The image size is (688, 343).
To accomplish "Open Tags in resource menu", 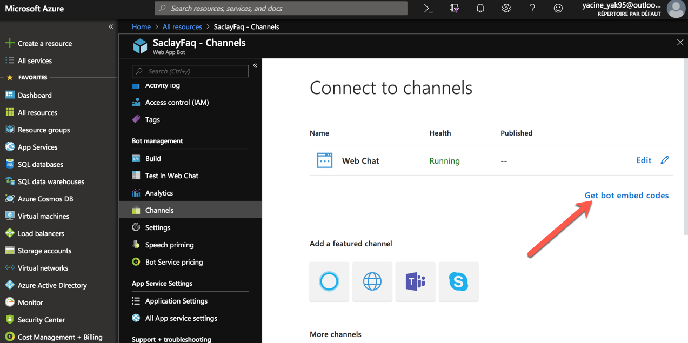I will [x=146, y=119].
